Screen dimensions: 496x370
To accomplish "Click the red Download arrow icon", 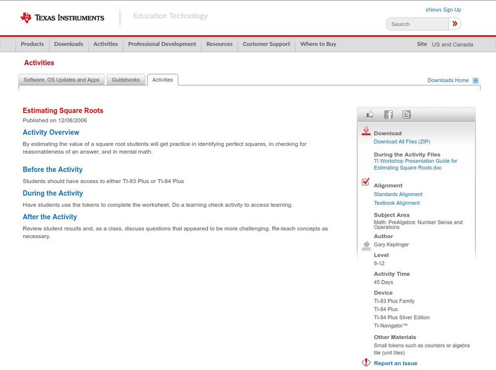I will 366,131.
